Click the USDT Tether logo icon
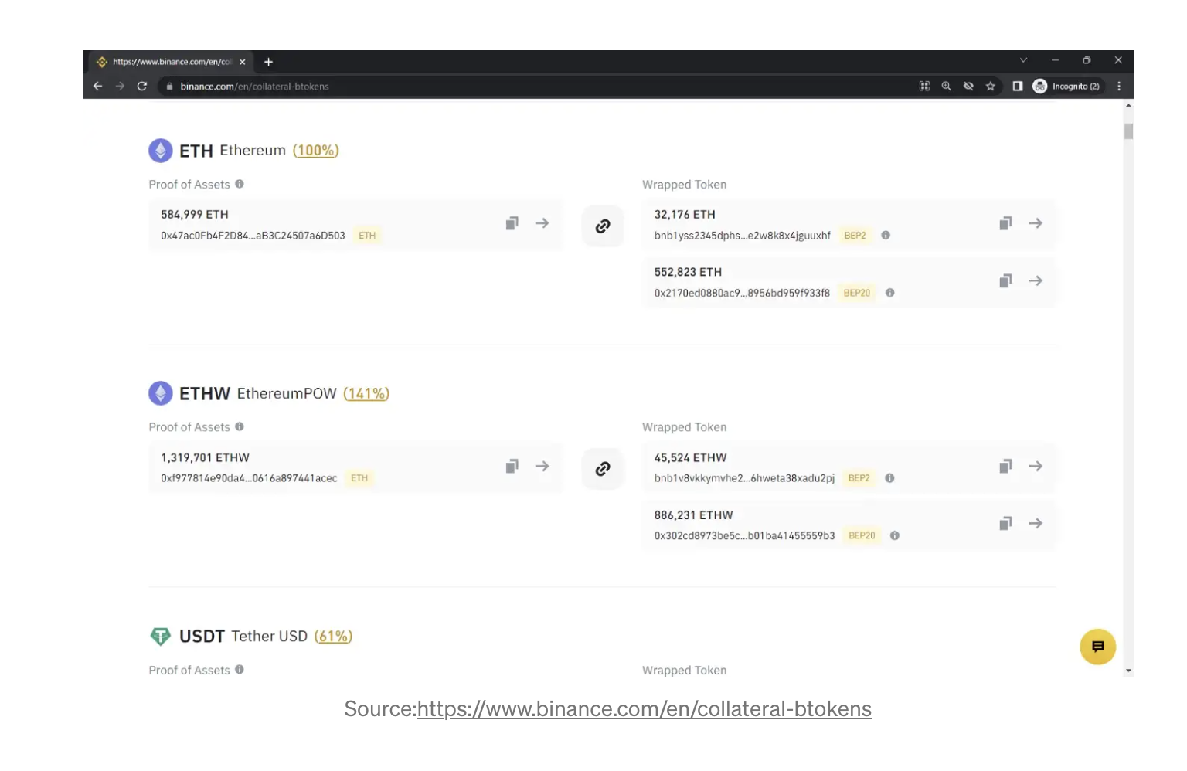 pyautogui.click(x=160, y=636)
